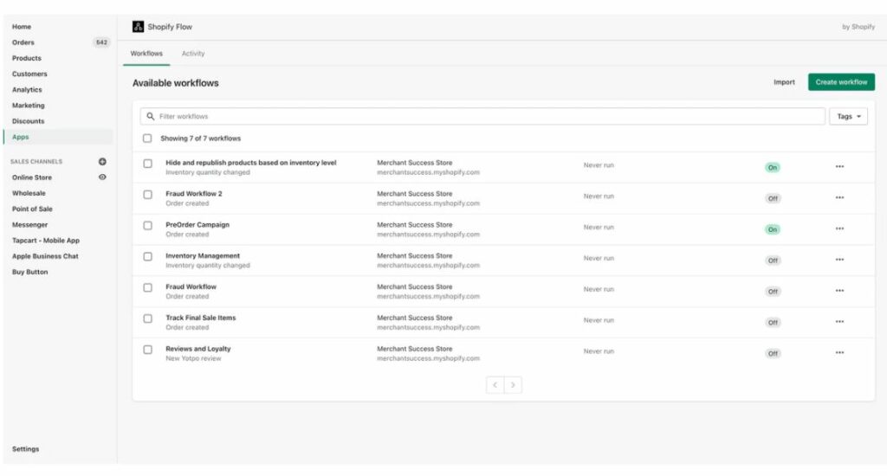Check the Hide and republish products workflow
This screenshot has width=887, height=476.
147,164
